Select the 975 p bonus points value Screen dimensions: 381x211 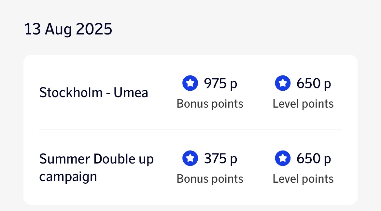[x=220, y=84]
